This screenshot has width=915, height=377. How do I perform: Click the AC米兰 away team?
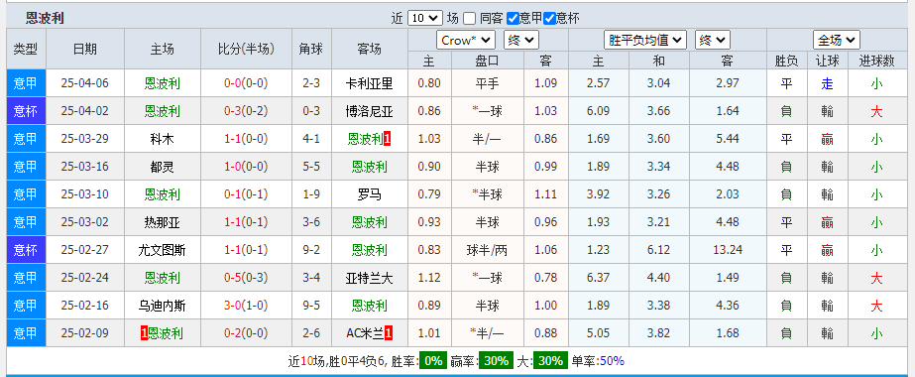tap(365, 333)
